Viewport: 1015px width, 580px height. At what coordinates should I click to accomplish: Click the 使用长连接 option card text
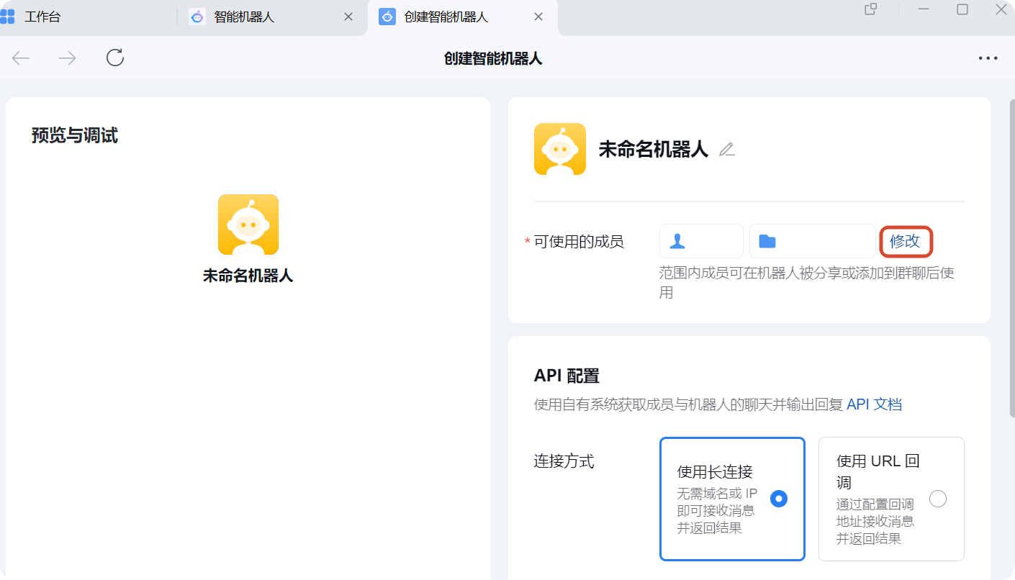click(x=715, y=472)
